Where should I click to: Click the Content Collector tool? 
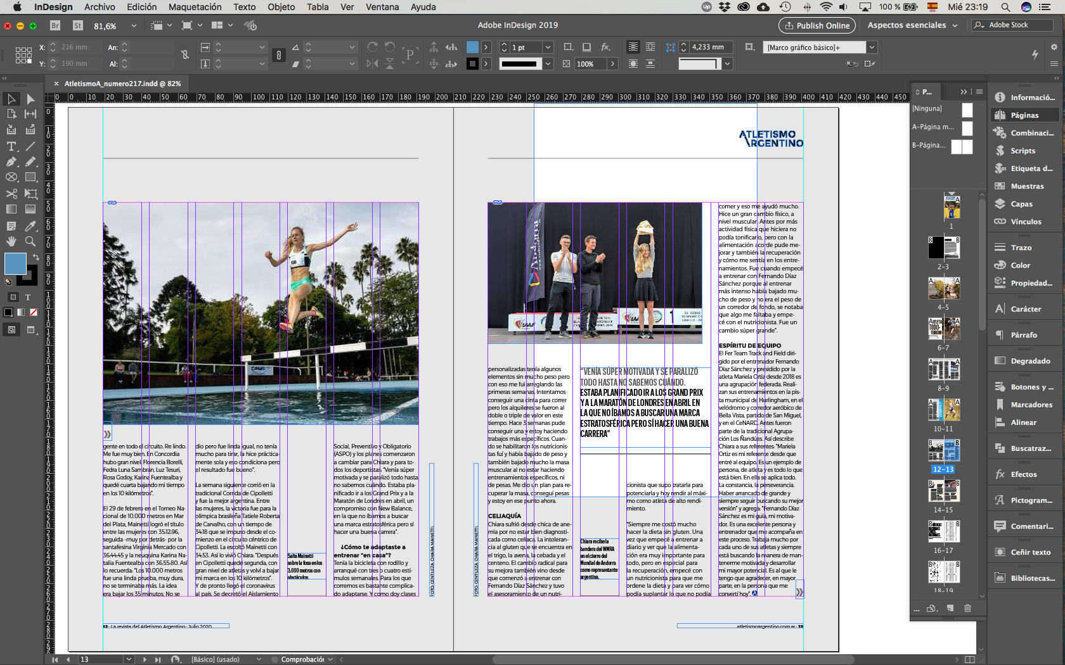point(11,130)
